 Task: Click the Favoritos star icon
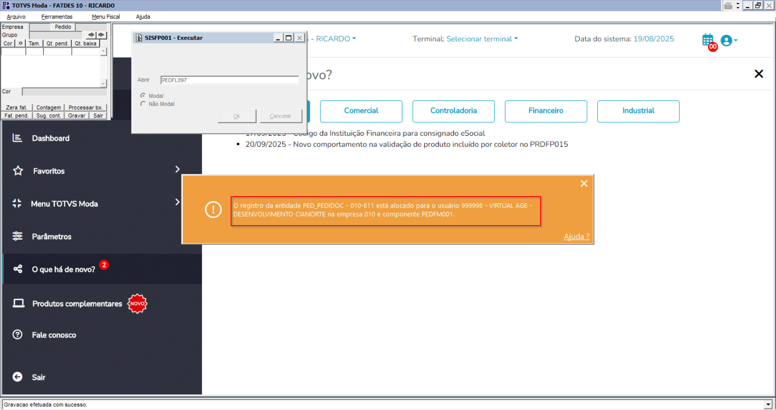(18, 171)
